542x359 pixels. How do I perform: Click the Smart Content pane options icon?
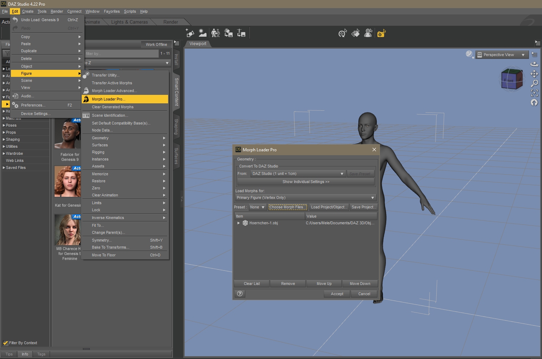tap(177, 43)
